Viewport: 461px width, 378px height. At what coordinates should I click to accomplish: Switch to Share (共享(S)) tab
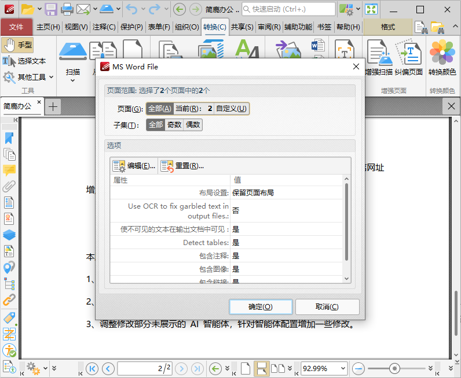[242, 27]
